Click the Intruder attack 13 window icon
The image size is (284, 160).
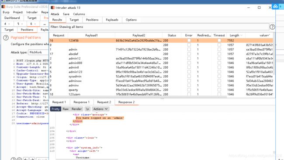(x=53, y=7)
